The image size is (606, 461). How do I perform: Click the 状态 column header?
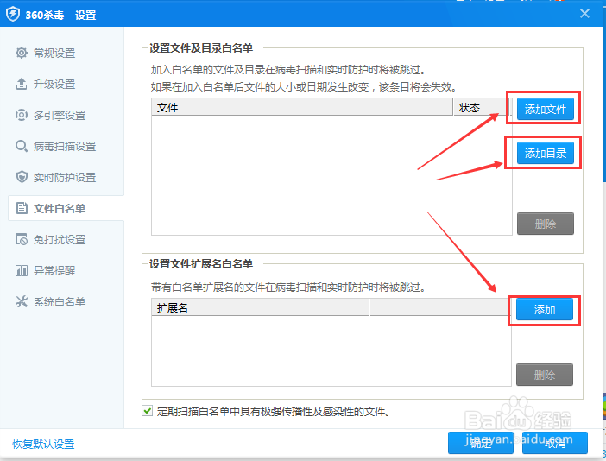click(483, 107)
